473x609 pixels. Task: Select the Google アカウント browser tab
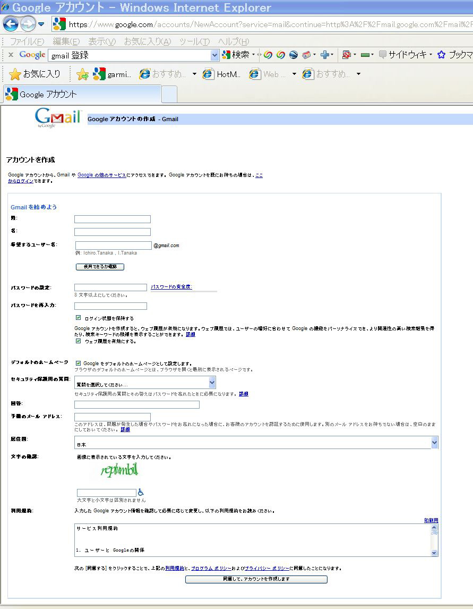(82, 95)
